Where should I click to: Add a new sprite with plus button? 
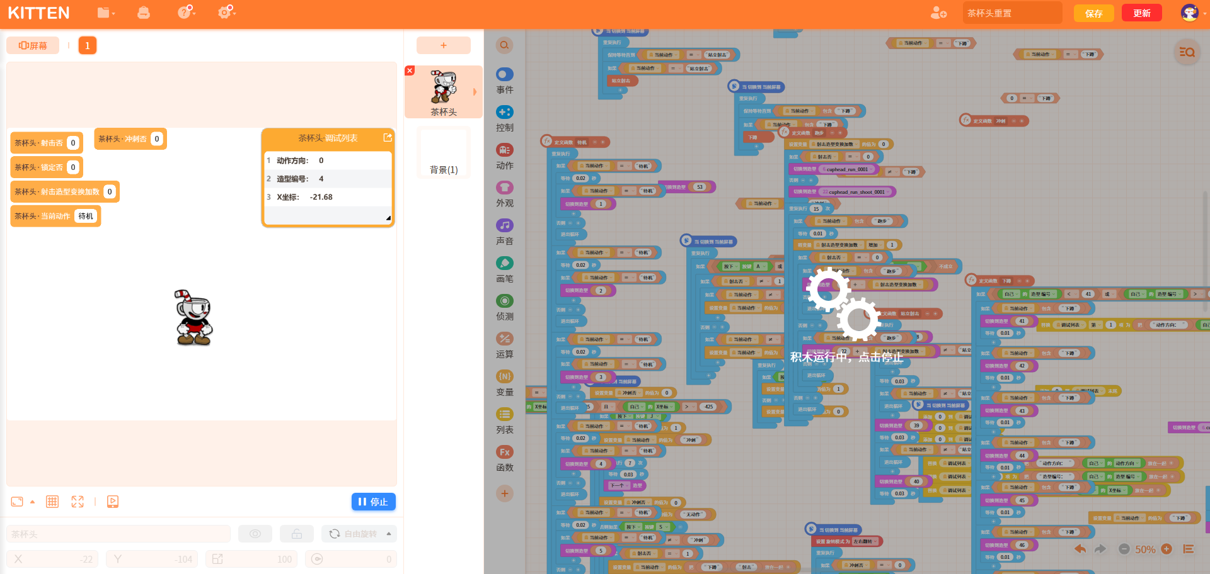click(444, 45)
